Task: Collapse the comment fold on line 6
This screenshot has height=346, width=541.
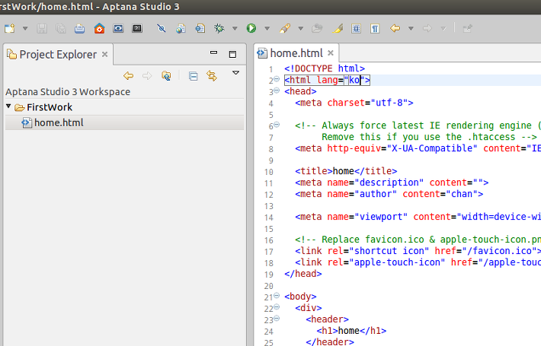Action: coord(277,125)
